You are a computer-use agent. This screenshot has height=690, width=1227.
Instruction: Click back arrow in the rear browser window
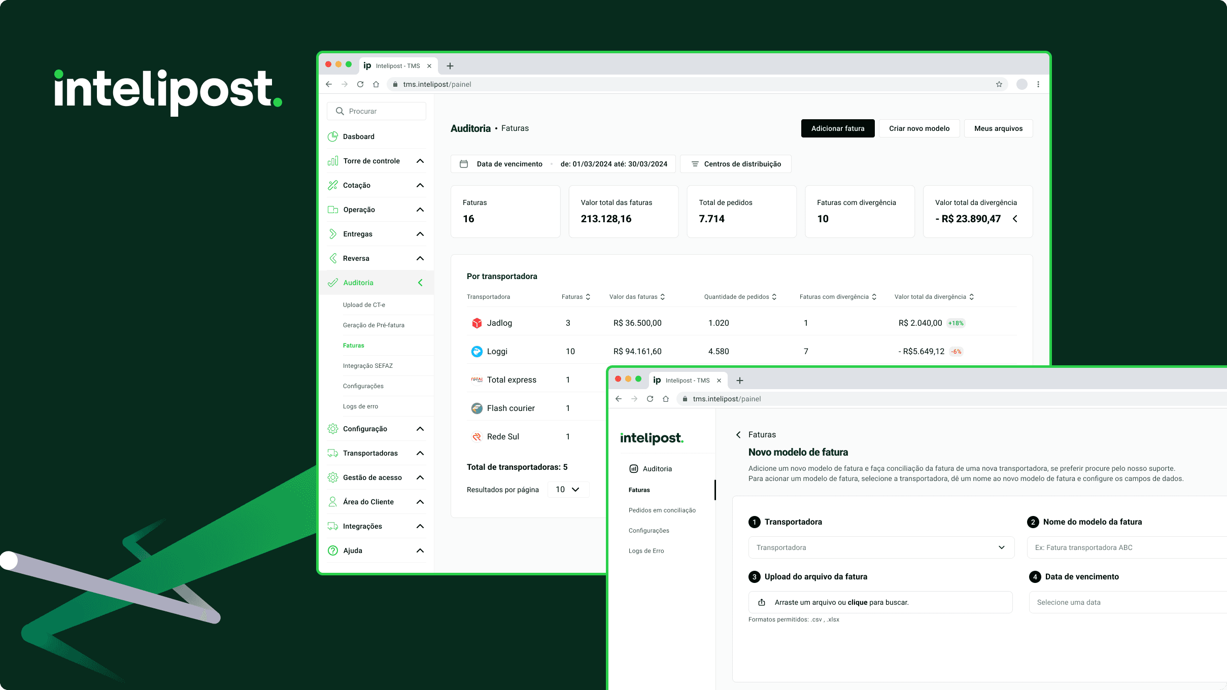(329, 84)
